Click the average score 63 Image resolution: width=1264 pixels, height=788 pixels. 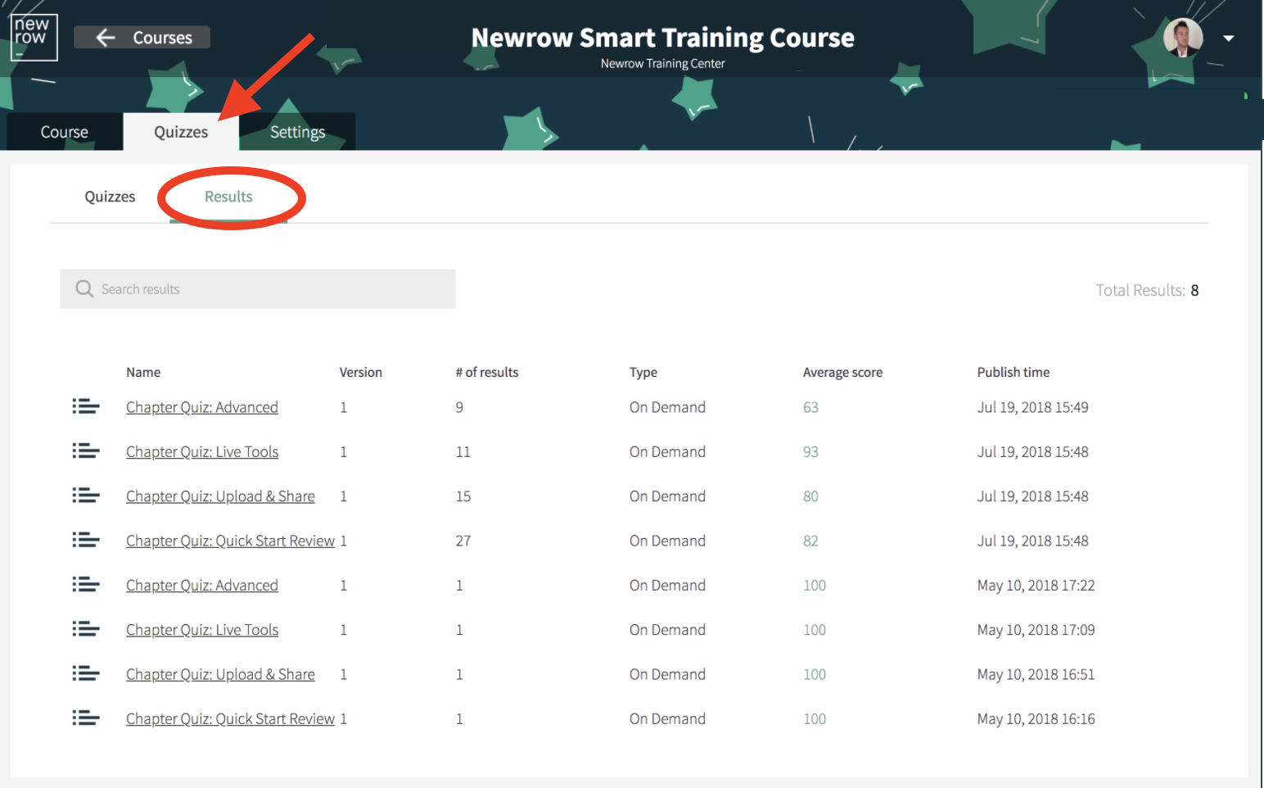[810, 407]
